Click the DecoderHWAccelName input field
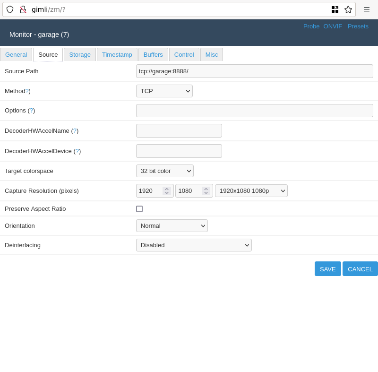Screen dimensions: 378x372 (179, 130)
